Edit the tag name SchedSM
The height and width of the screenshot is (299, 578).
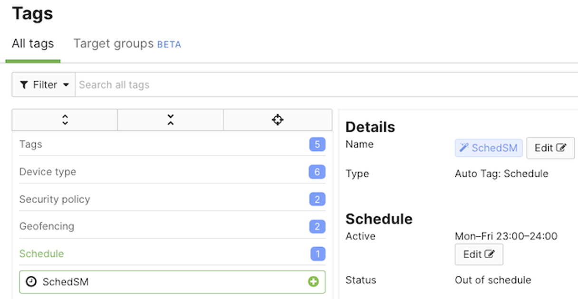(x=550, y=148)
